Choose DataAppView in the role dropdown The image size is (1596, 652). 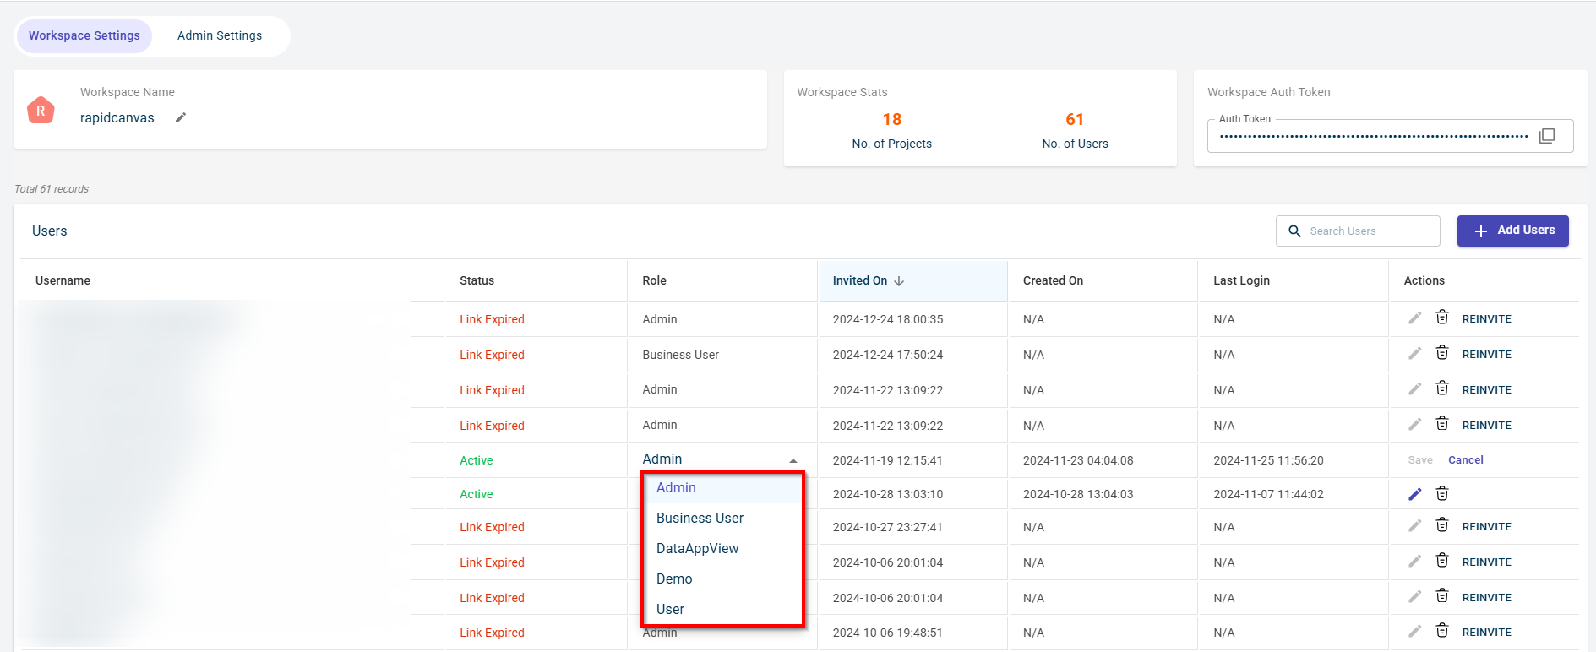(697, 549)
